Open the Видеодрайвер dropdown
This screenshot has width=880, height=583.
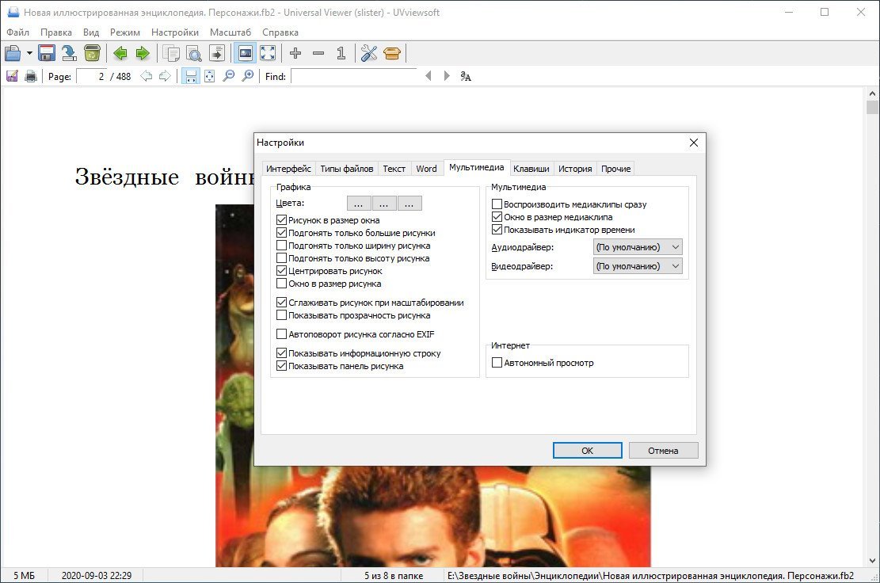[x=637, y=266]
